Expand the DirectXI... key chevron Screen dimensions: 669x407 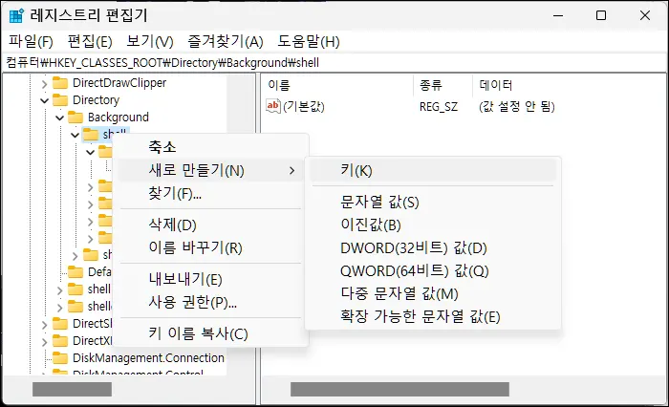44,342
